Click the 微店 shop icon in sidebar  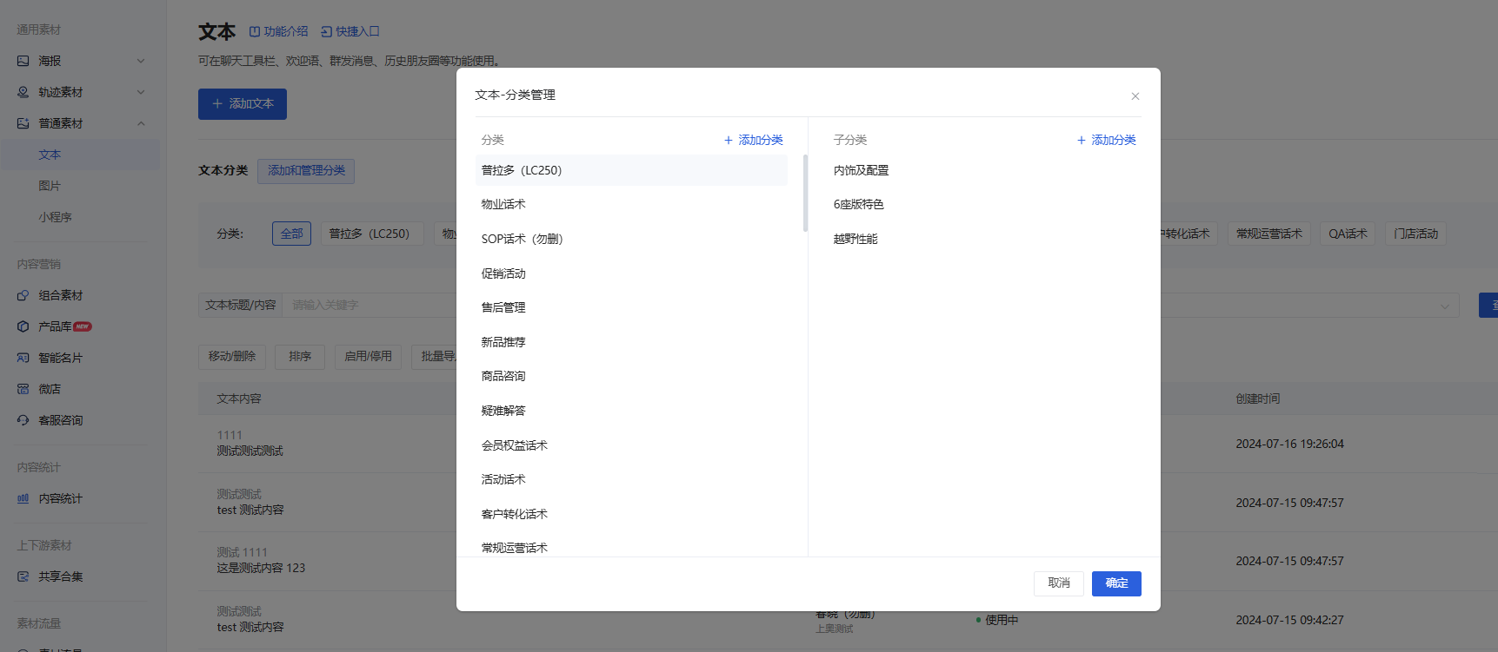tap(23, 389)
